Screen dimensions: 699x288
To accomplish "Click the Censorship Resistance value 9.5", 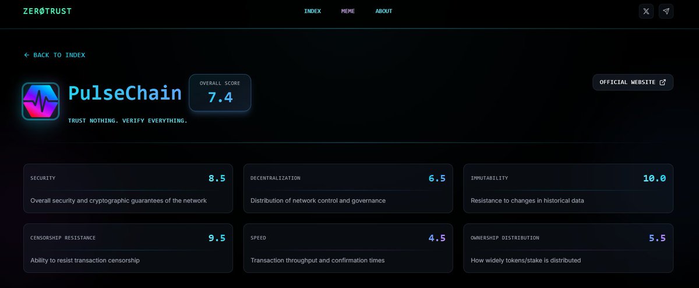I will (217, 238).
